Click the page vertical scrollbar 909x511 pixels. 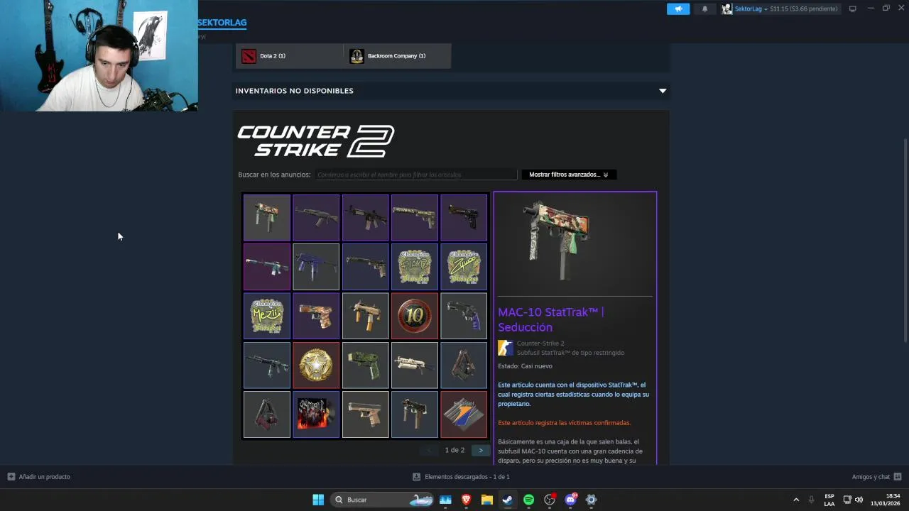905,241
